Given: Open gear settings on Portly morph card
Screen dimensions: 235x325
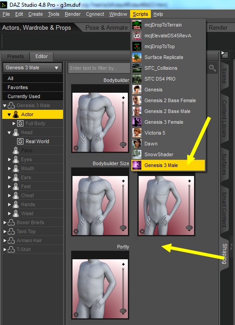Looking at the screenshot, I should (x=76, y=315).
